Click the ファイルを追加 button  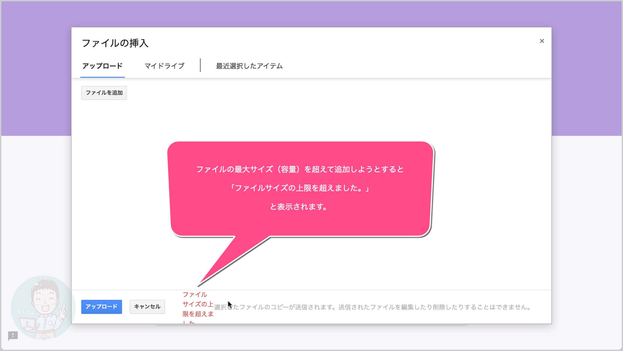pos(104,93)
